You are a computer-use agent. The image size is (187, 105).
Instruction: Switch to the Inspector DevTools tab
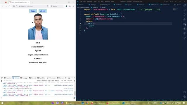click(8, 78)
